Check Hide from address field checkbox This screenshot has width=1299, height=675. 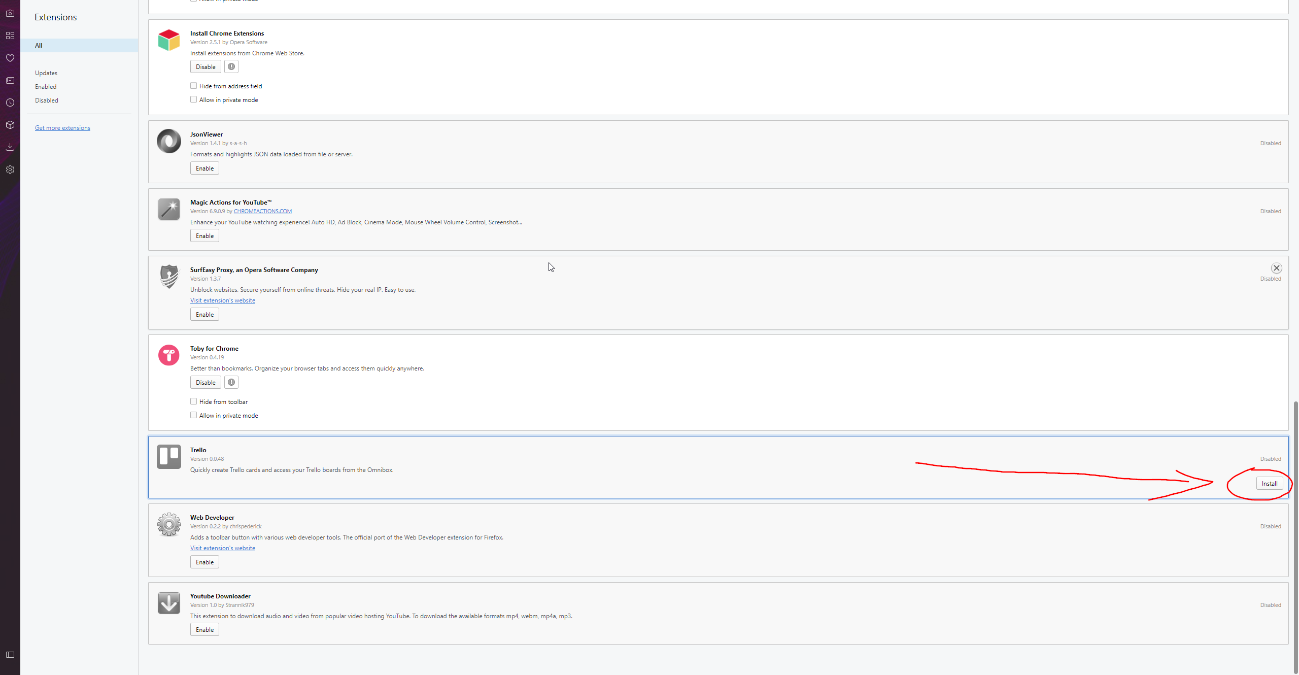[194, 86]
